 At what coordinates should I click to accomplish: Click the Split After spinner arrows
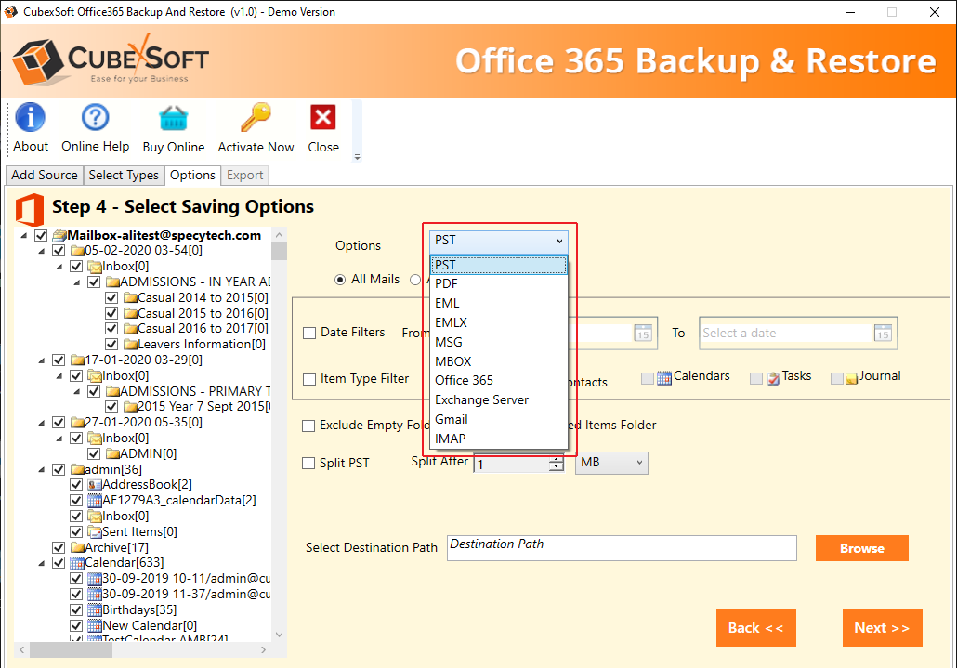(556, 464)
